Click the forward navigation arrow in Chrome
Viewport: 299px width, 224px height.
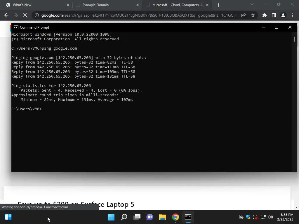(x=16, y=15)
